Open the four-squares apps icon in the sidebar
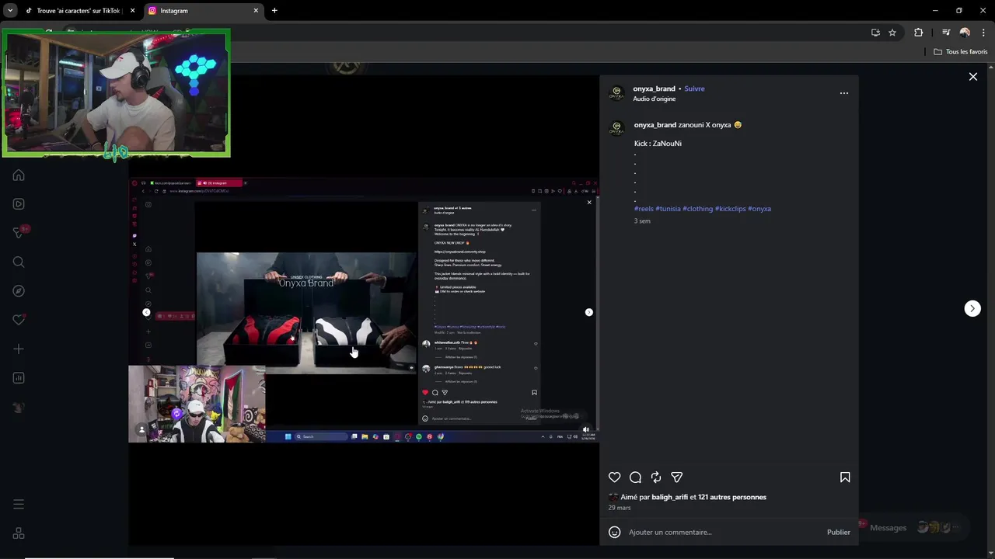The width and height of the screenshot is (995, 559). pyautogui.click(x=19, y=533)
